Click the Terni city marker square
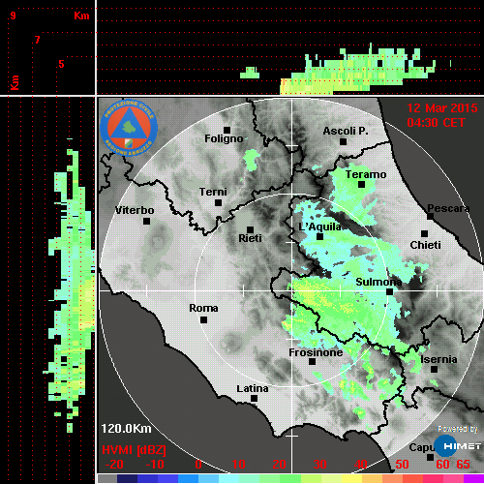Viewport: 484px width, 484px height. click(x=218, y=203)
